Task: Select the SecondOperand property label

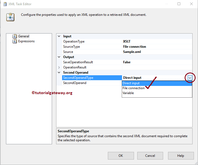Action: [x=75, y=83]
